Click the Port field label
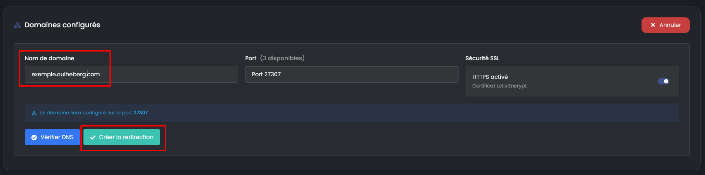Image resolution: width=705 pixels, height=175 pixels. (x=251, y=58)
